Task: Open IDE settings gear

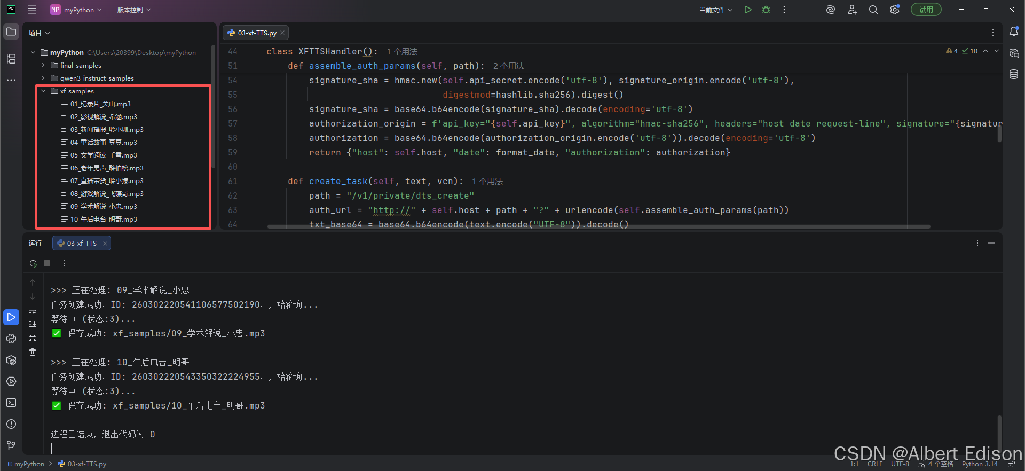Action: pos(895,10)
